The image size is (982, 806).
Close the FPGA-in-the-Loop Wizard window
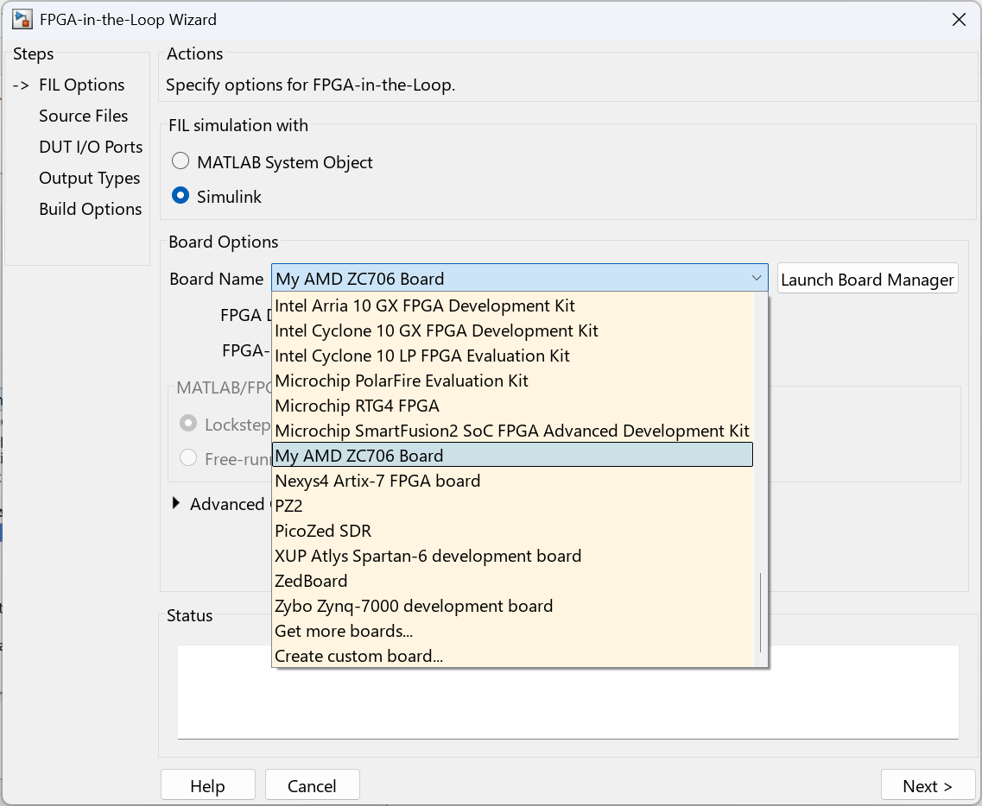tap(959, 20)
